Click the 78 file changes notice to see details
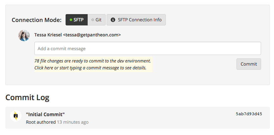Screen dimensions: 274x135 click(93, 64)
